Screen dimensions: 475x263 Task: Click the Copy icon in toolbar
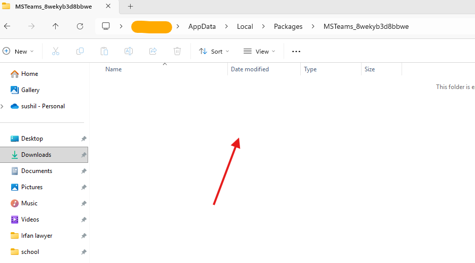80,51
